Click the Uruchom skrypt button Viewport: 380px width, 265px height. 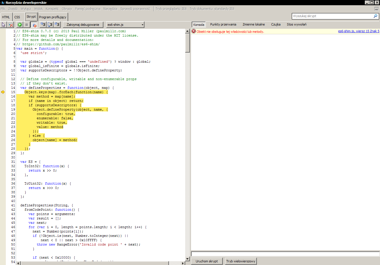point(207,261)
